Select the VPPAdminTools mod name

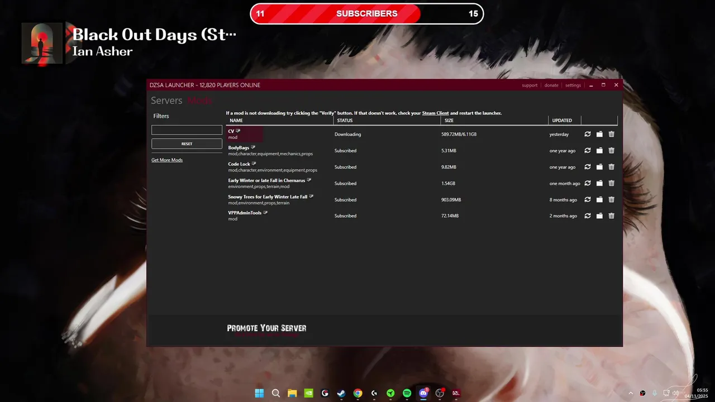245,213
